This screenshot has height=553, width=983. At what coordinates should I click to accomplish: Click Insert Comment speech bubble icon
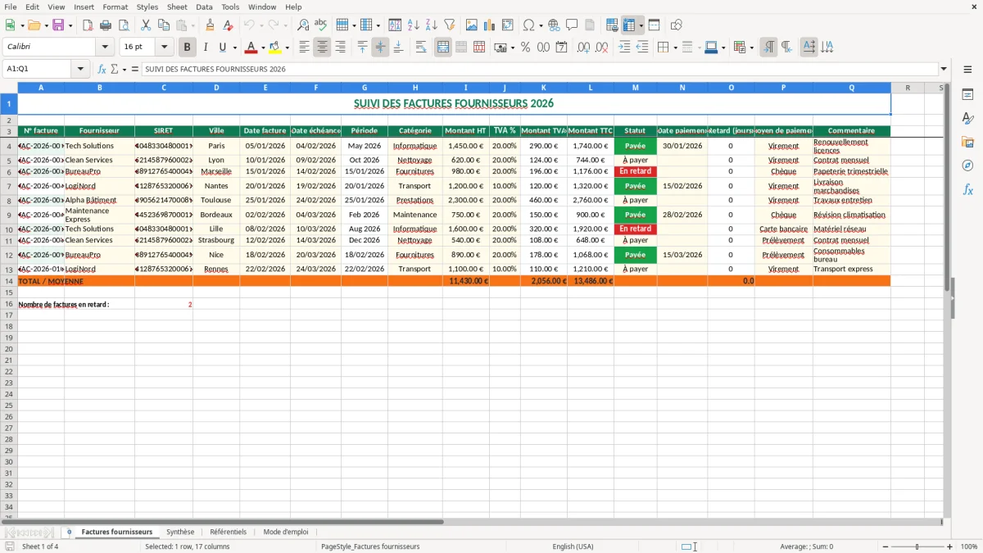tap(573, 25)
